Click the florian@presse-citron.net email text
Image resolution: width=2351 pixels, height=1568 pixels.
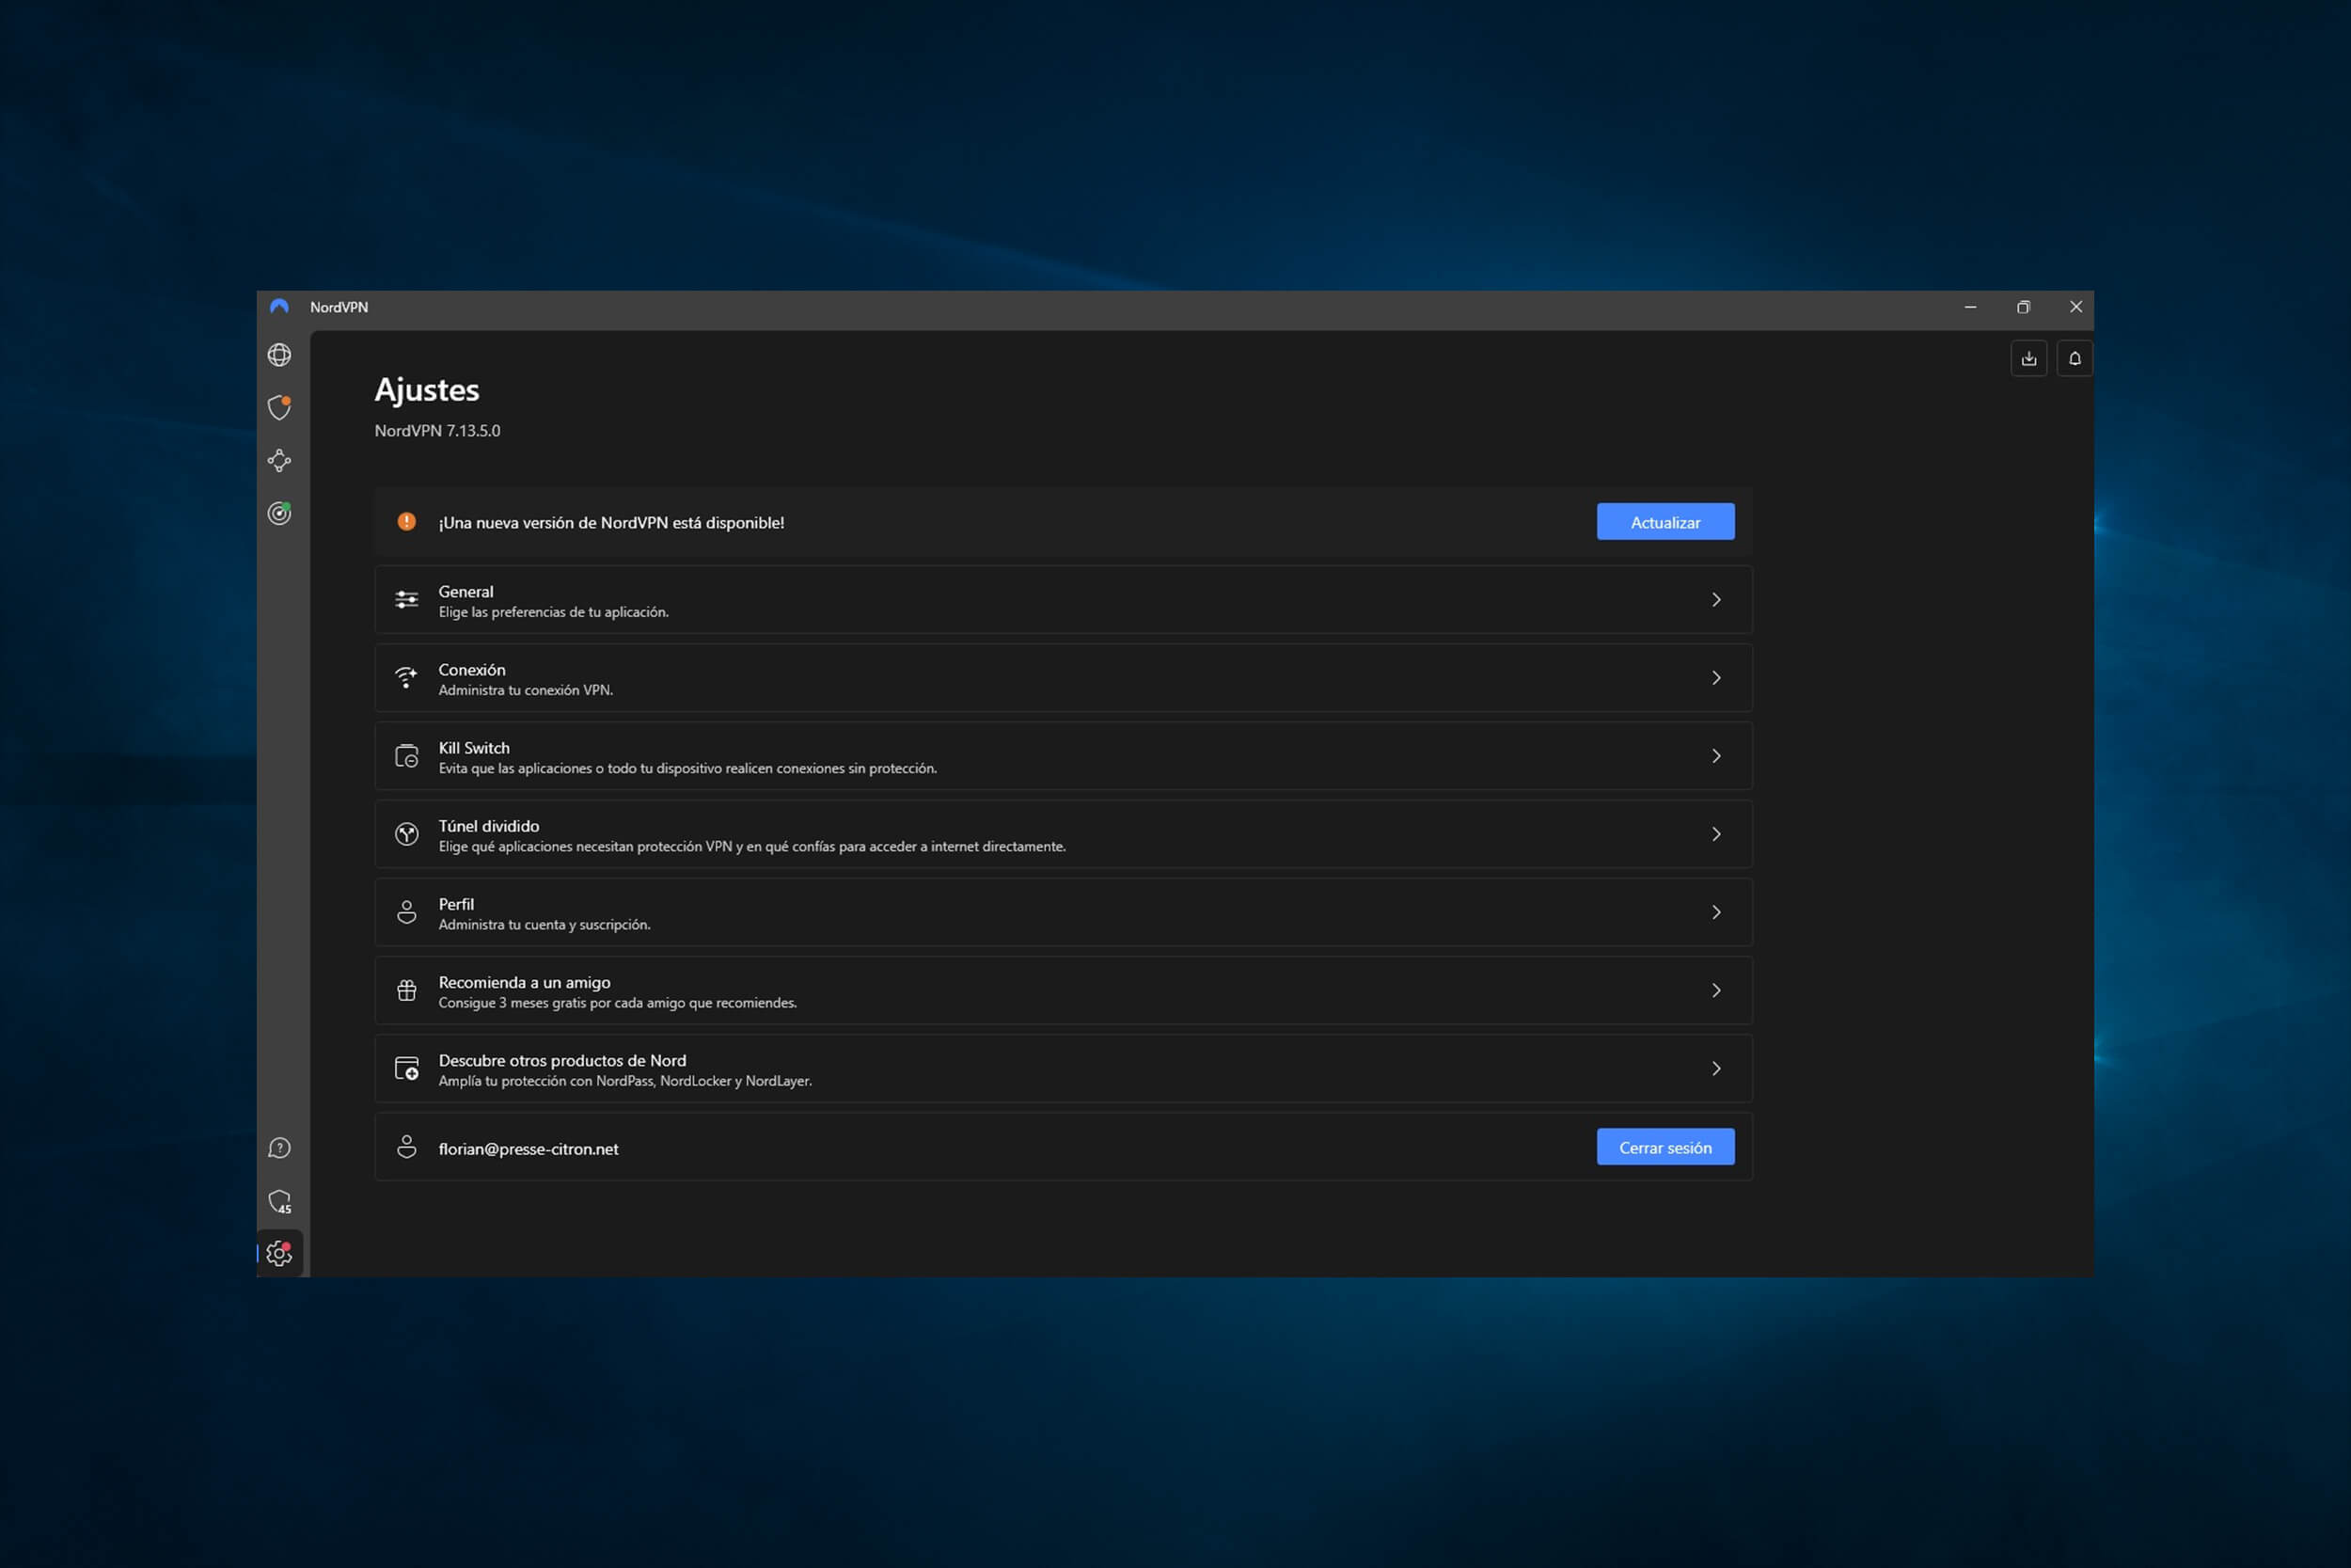[x=528, y=1149]
